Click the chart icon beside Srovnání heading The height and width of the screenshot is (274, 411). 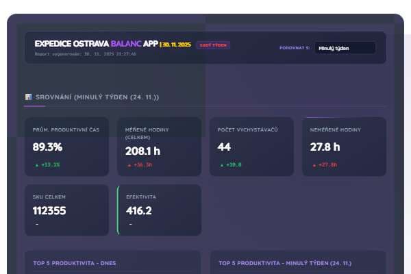tap(28, 97)
